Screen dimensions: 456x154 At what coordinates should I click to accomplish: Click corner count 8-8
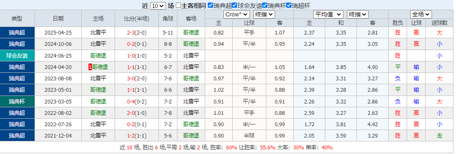168,44
